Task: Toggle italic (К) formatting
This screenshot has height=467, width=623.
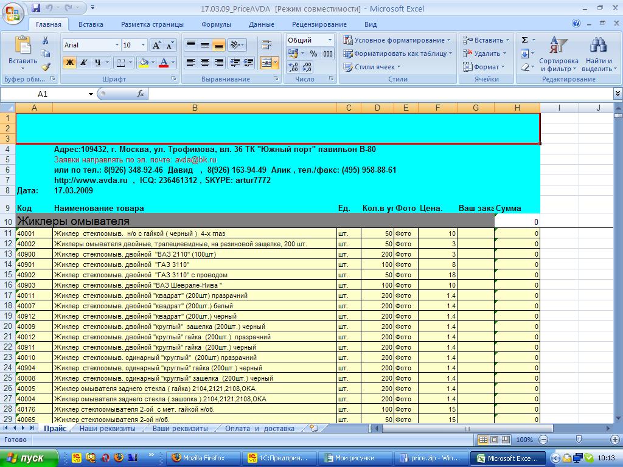Action: [84, 63]
